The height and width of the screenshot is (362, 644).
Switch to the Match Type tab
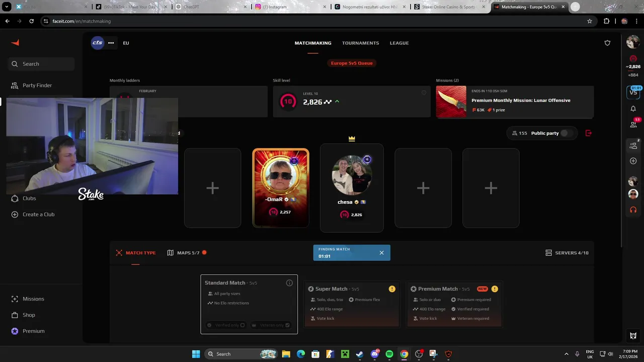coord(135,253)
